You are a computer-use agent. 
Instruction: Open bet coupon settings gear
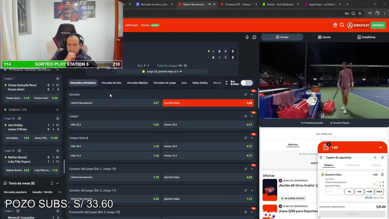pos(382,158)
